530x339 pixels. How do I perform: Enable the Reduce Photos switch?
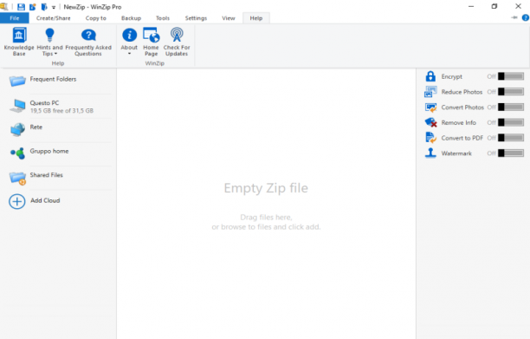(x=511, y=92)
